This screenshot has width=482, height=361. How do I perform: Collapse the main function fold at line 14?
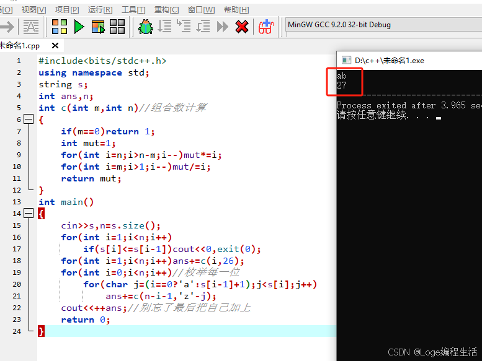click(29, 213)
